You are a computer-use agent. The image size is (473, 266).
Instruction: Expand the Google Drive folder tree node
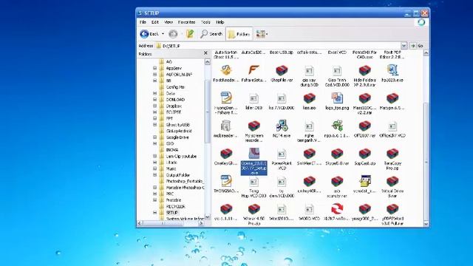154,137
